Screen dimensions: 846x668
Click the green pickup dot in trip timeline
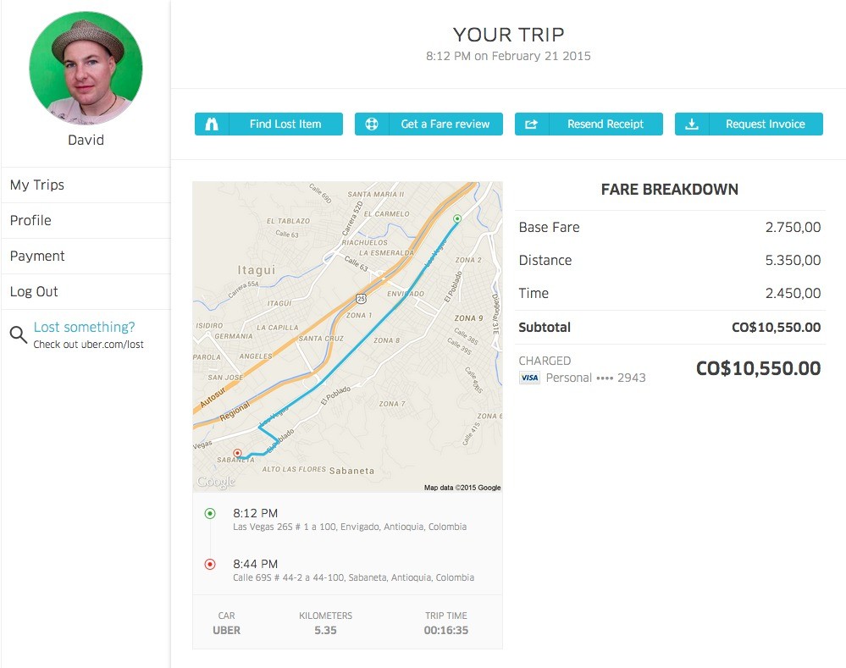[x=209, y=512]
